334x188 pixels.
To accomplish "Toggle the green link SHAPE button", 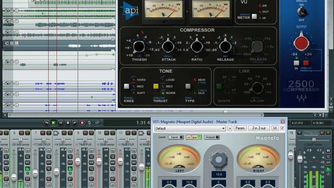I will click(x=219, y=86).
